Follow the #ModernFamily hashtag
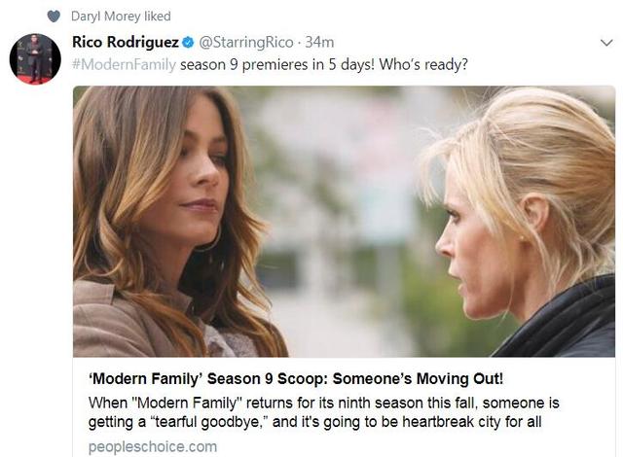This screenshot has width=623, height=457. [124, 64]
